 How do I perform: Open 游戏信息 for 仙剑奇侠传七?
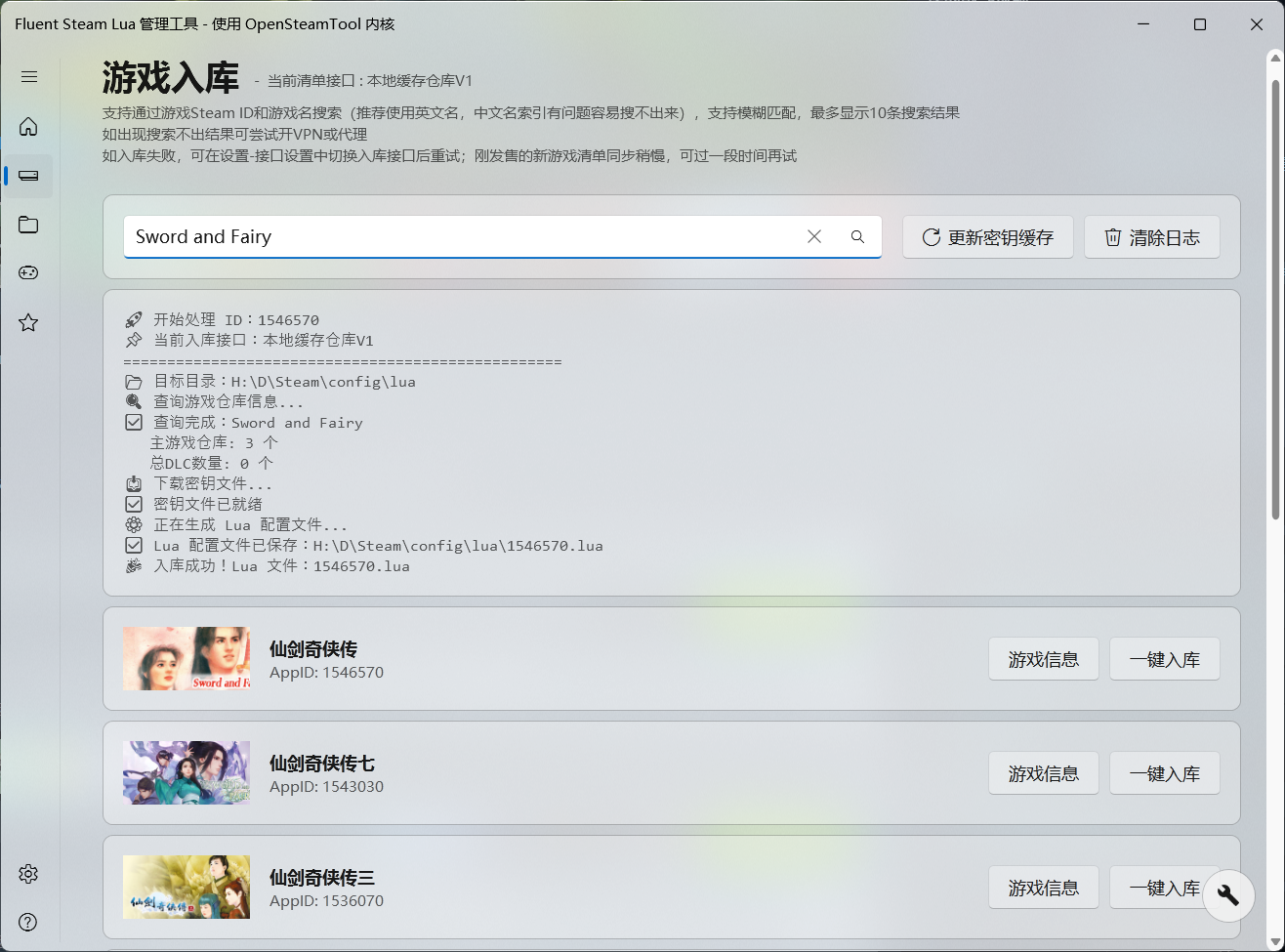coord(1044,773)
